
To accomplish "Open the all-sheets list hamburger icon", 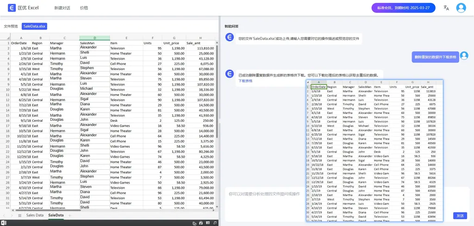I will tap(19, 215).
